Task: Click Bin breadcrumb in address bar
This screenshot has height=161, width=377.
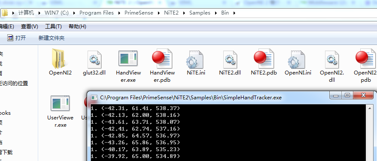Action: click(x=225, y=13)
